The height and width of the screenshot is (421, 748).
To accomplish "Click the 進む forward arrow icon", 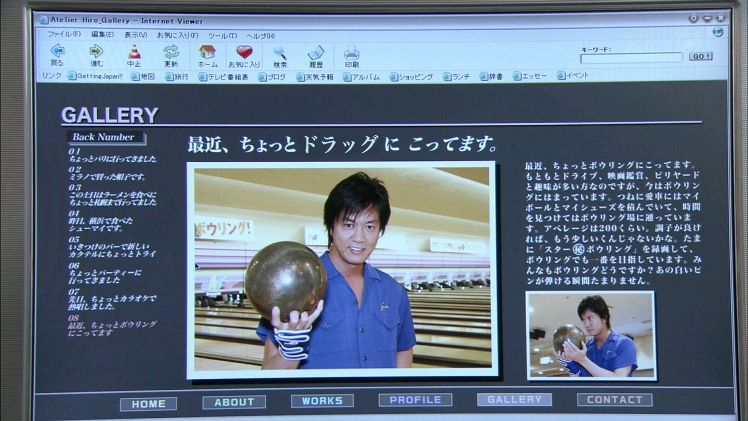I will click(96, 51).
